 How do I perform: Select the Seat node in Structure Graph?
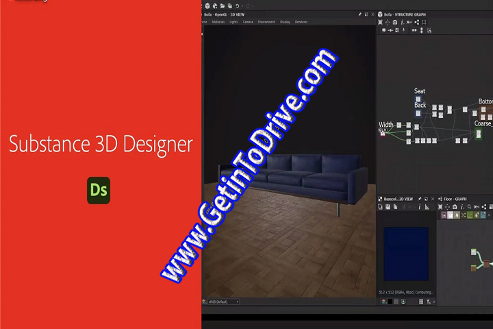[418, 99]
